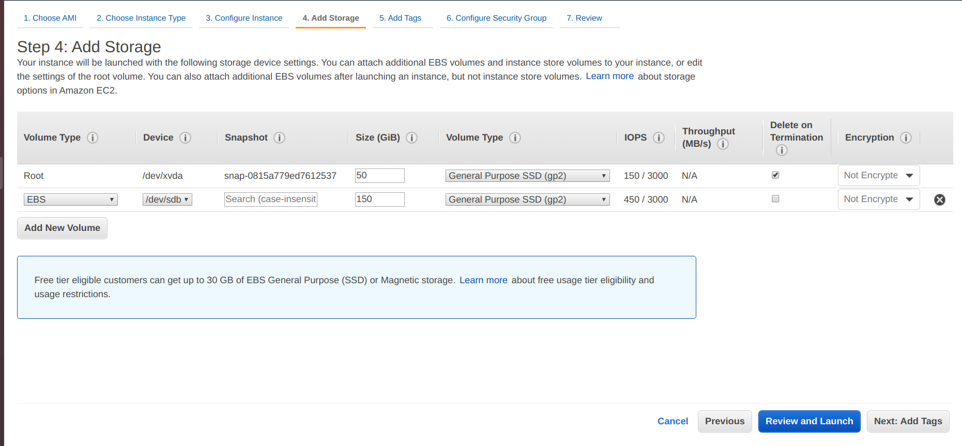This screenshot has height=446, width=962.
Task: Open General Purpose SSD dropdown for Root
Action: coord(527,176)
